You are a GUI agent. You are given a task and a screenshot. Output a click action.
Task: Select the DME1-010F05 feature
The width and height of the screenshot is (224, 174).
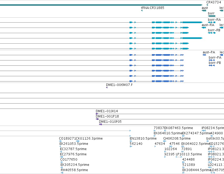click(x=161, y=124)
